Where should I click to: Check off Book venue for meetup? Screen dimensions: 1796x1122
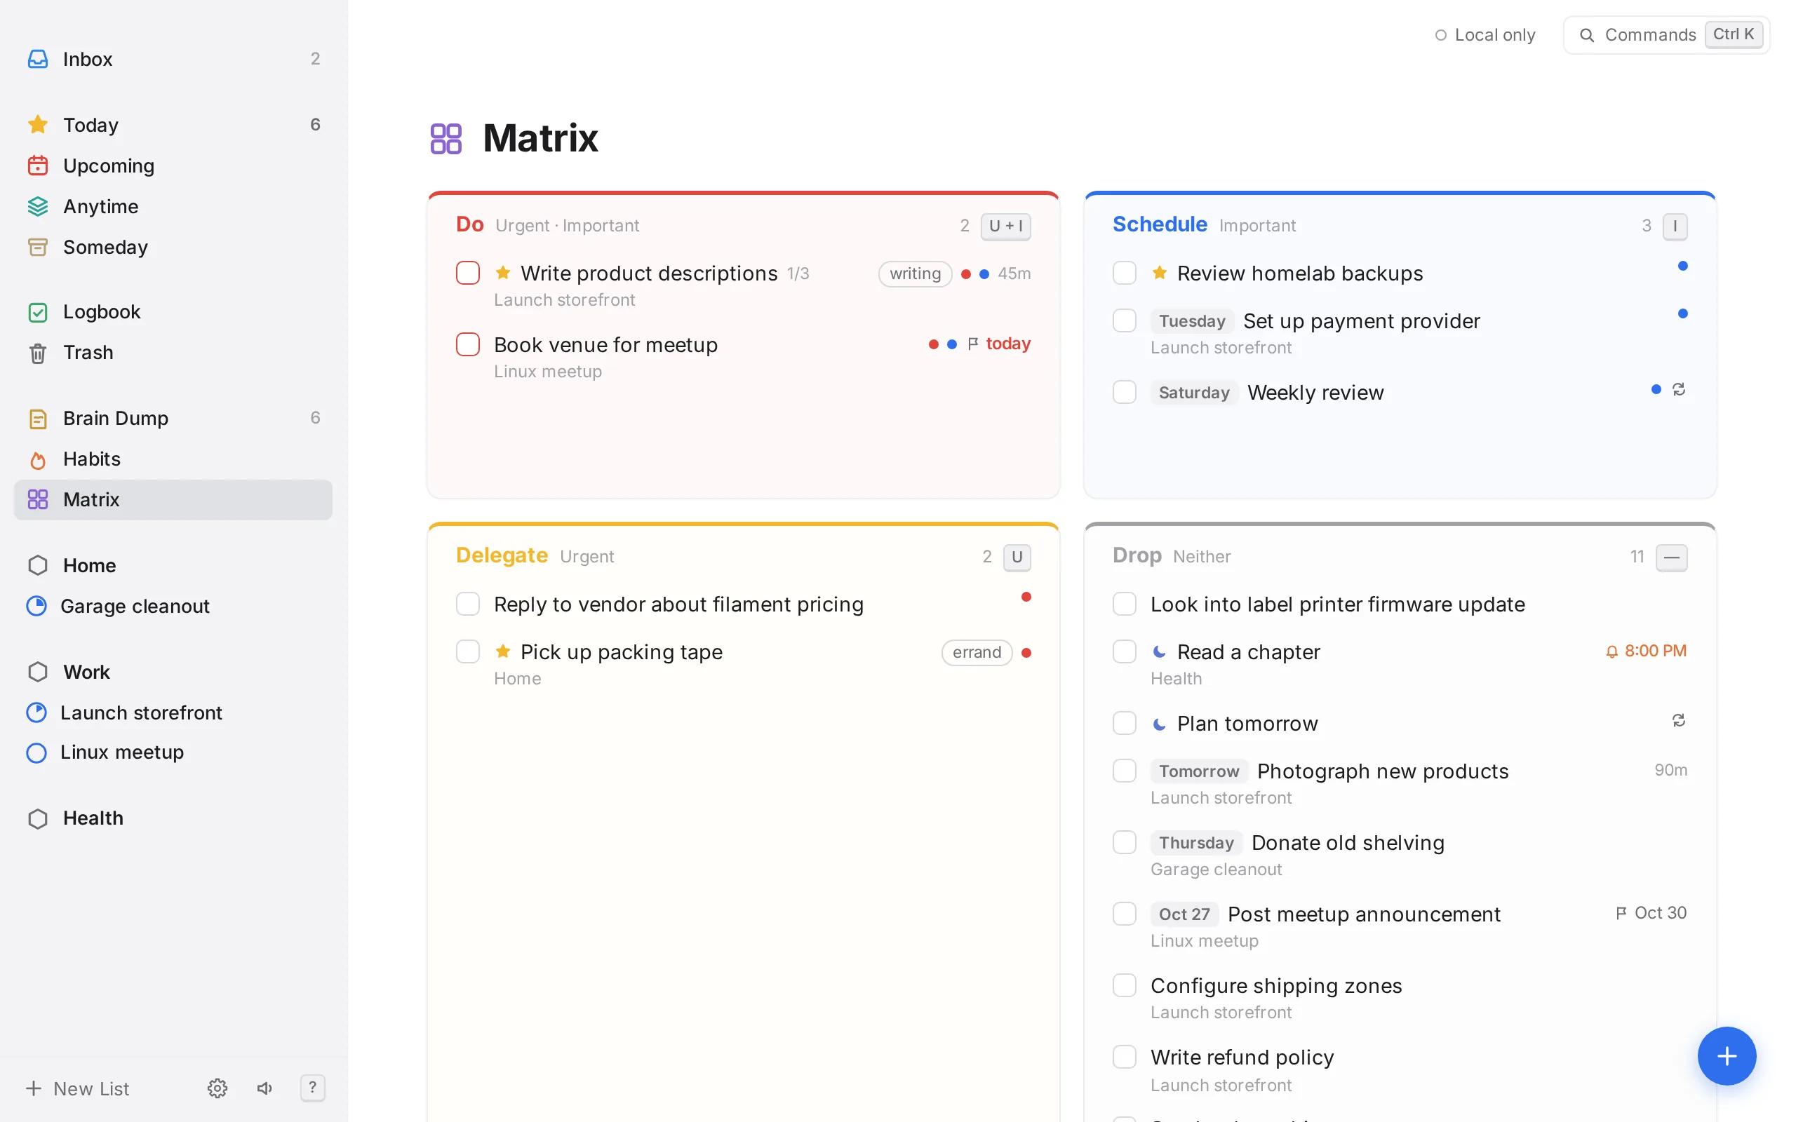(x=467, y=344)
